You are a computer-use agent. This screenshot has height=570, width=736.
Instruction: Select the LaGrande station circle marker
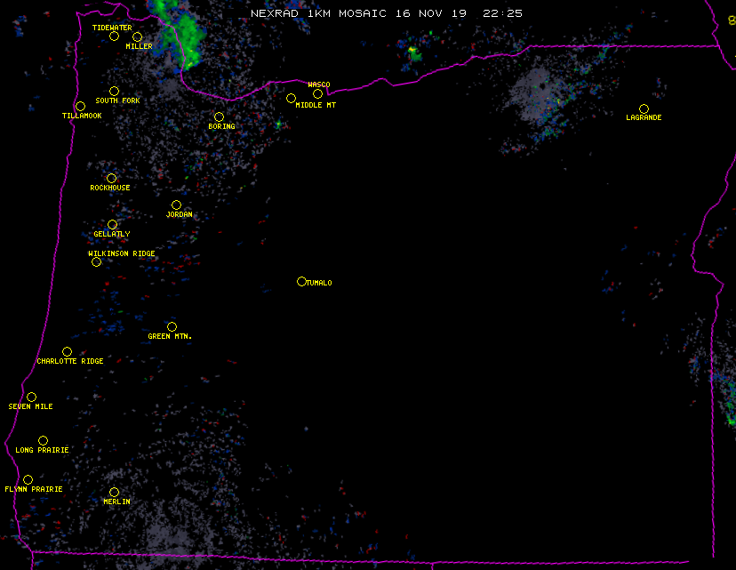[x=644, y=109]
